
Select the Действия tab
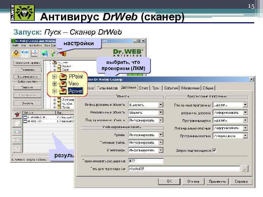point(129,88)
